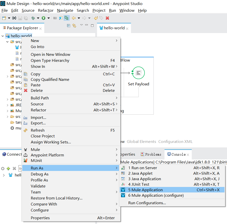Switch to the Problems tab
Viewport: 227px width, 224px height.
point(151,154)
